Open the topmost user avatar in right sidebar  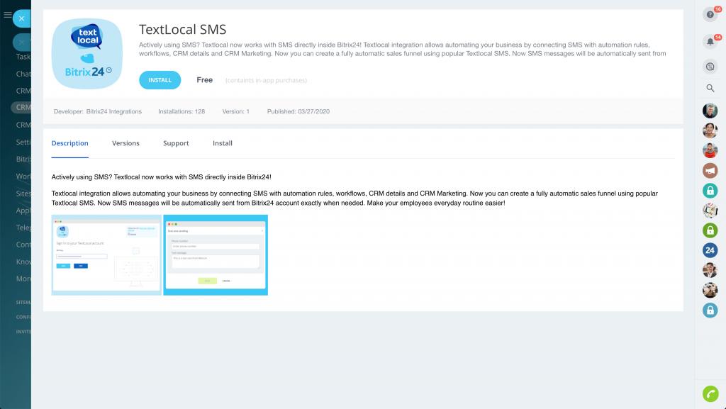(x=710, y=111)
